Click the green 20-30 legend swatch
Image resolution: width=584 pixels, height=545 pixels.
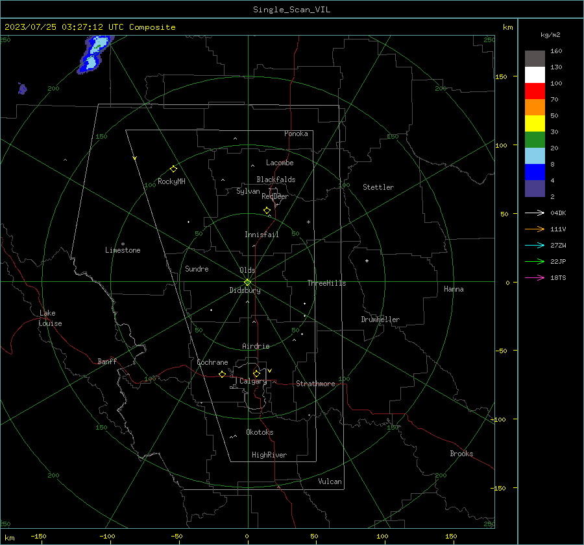(x=535, y=140)
